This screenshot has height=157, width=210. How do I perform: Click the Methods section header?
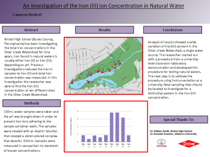[31, 103]
